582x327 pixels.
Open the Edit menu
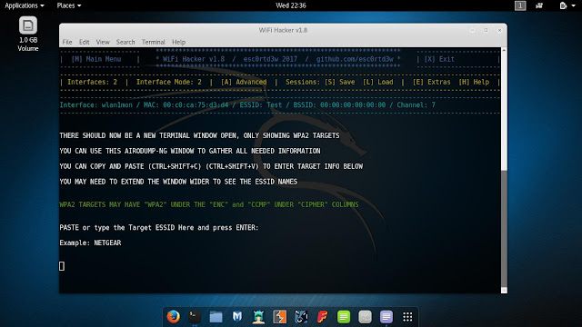tap(84, 42)
